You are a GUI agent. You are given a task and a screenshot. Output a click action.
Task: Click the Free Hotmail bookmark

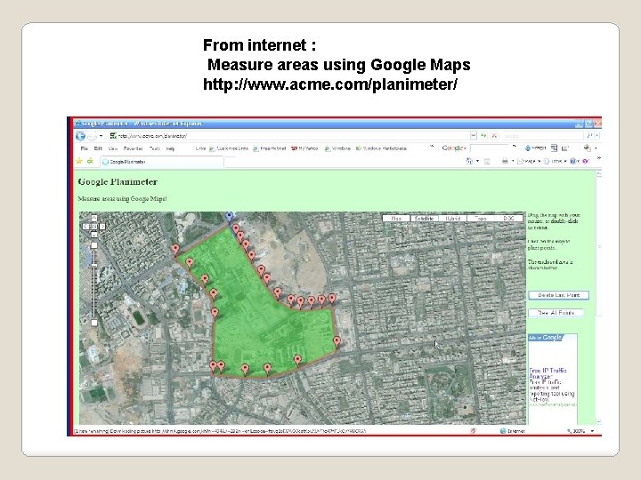[x=270, y=148]
